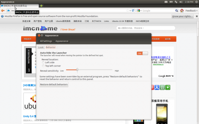Viewport: 199px width, 124px height.
Task: Click All Settings button
Action: point(46,41)
